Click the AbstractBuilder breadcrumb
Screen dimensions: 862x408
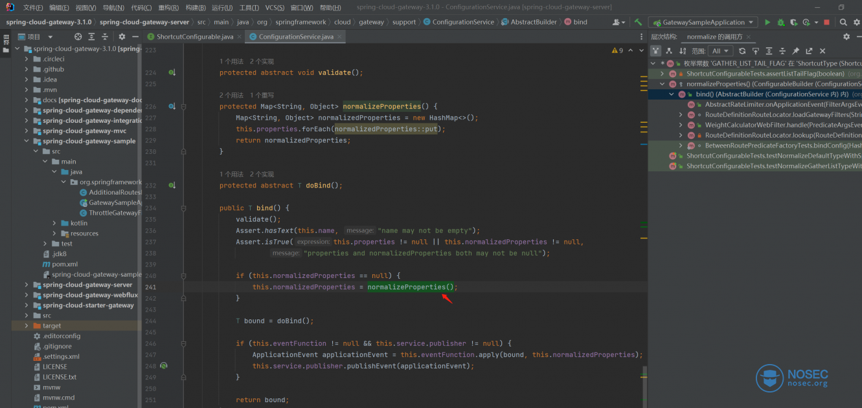click(533, 22)
